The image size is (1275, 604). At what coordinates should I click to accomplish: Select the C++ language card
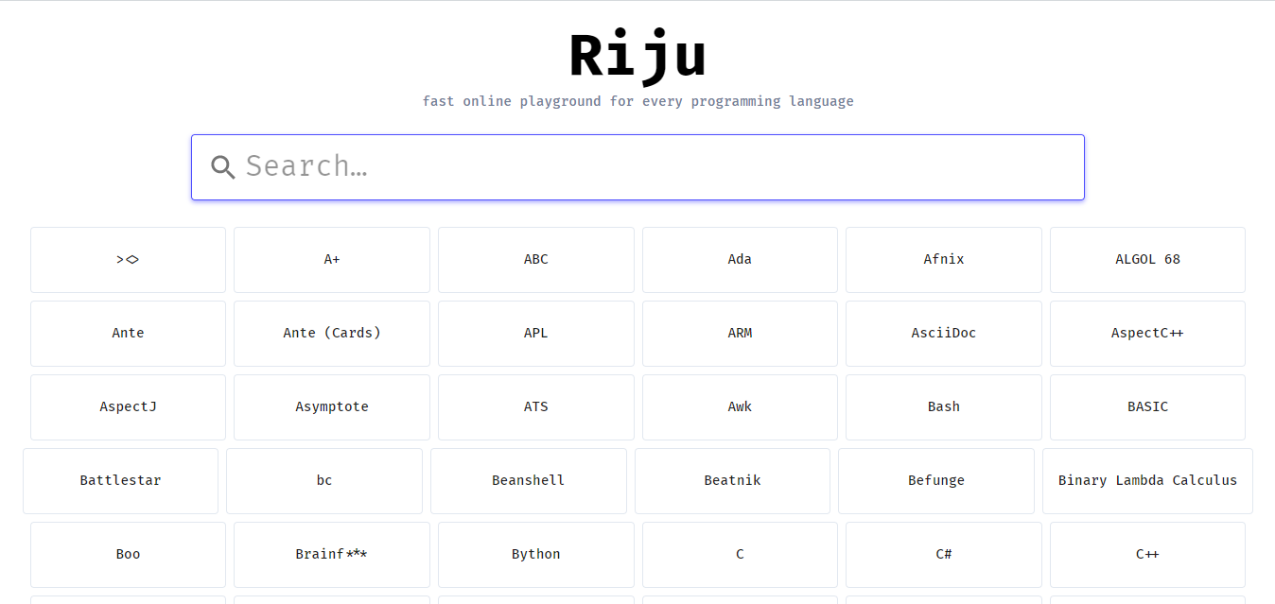tap(1147, 555)
